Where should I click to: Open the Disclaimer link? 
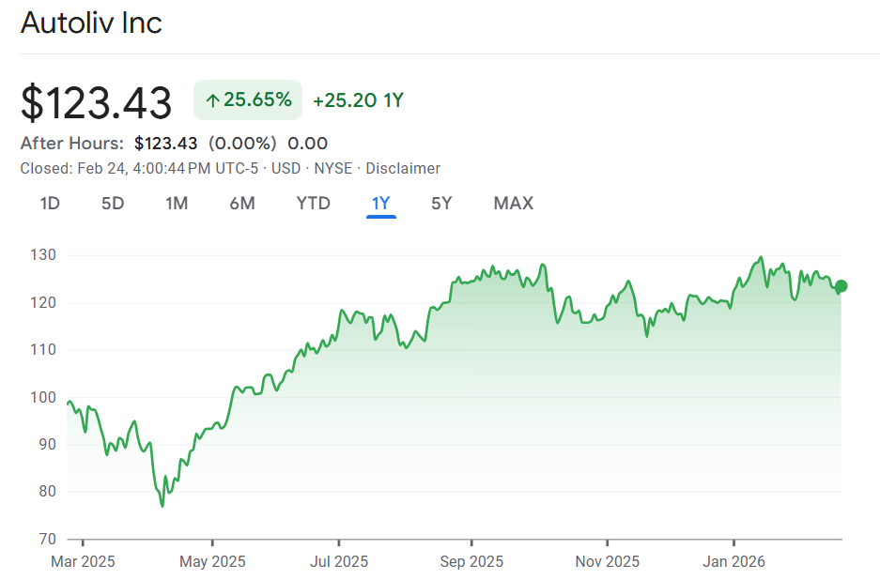[x=403, y=169]
